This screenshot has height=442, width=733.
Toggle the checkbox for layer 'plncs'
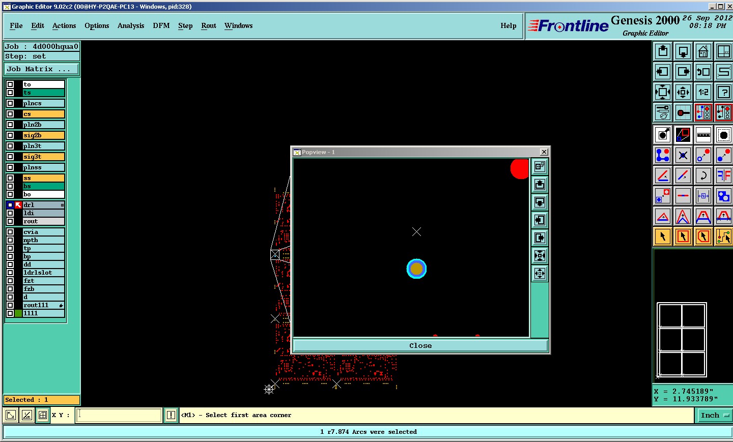(x=10, y=103)
